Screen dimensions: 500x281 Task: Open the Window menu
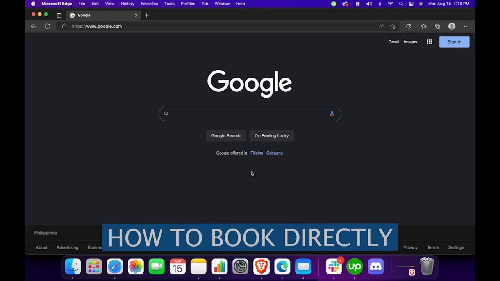pos(222,4)
